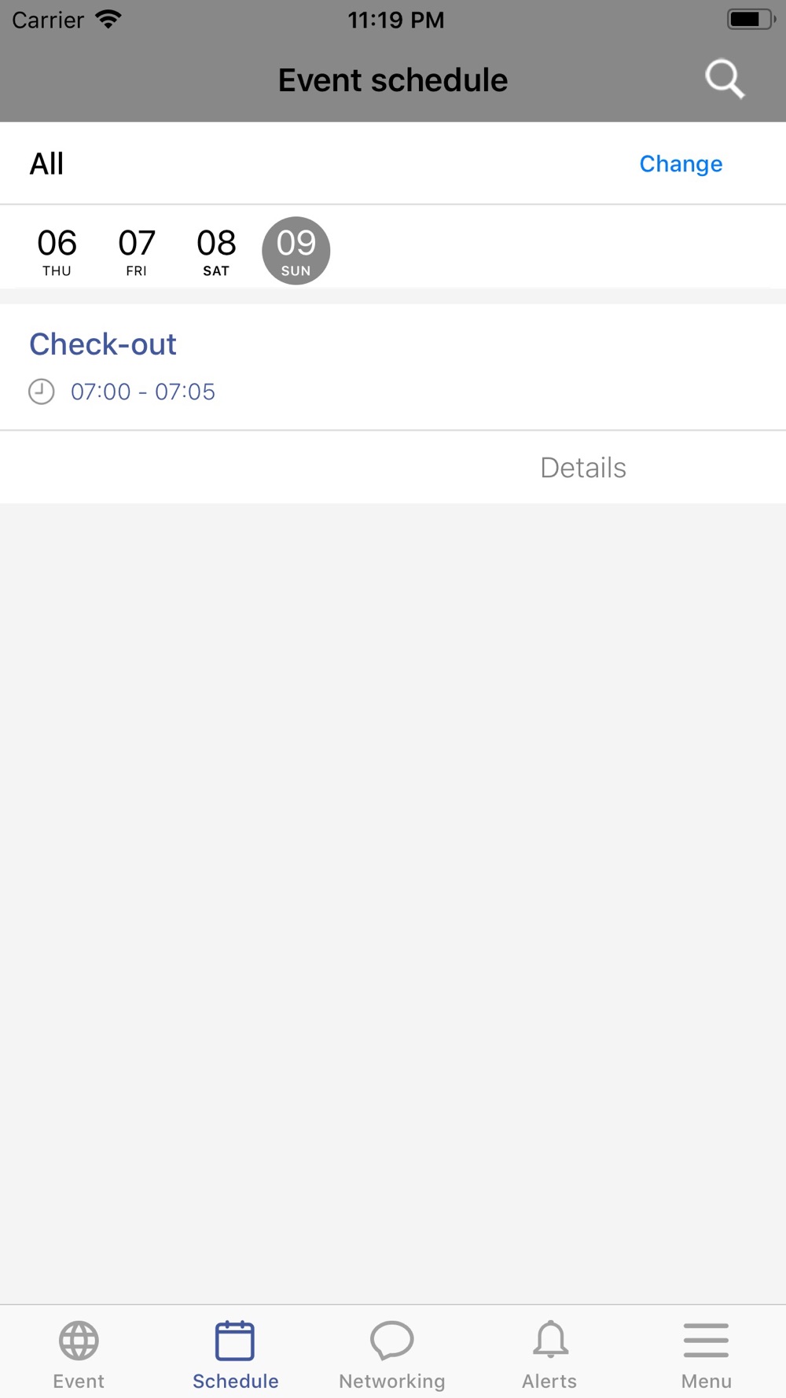Image resolution: width=786 pixels, height=1398 pixels.
Task: Select the Saturday 08 date
Action: point(216,251)
